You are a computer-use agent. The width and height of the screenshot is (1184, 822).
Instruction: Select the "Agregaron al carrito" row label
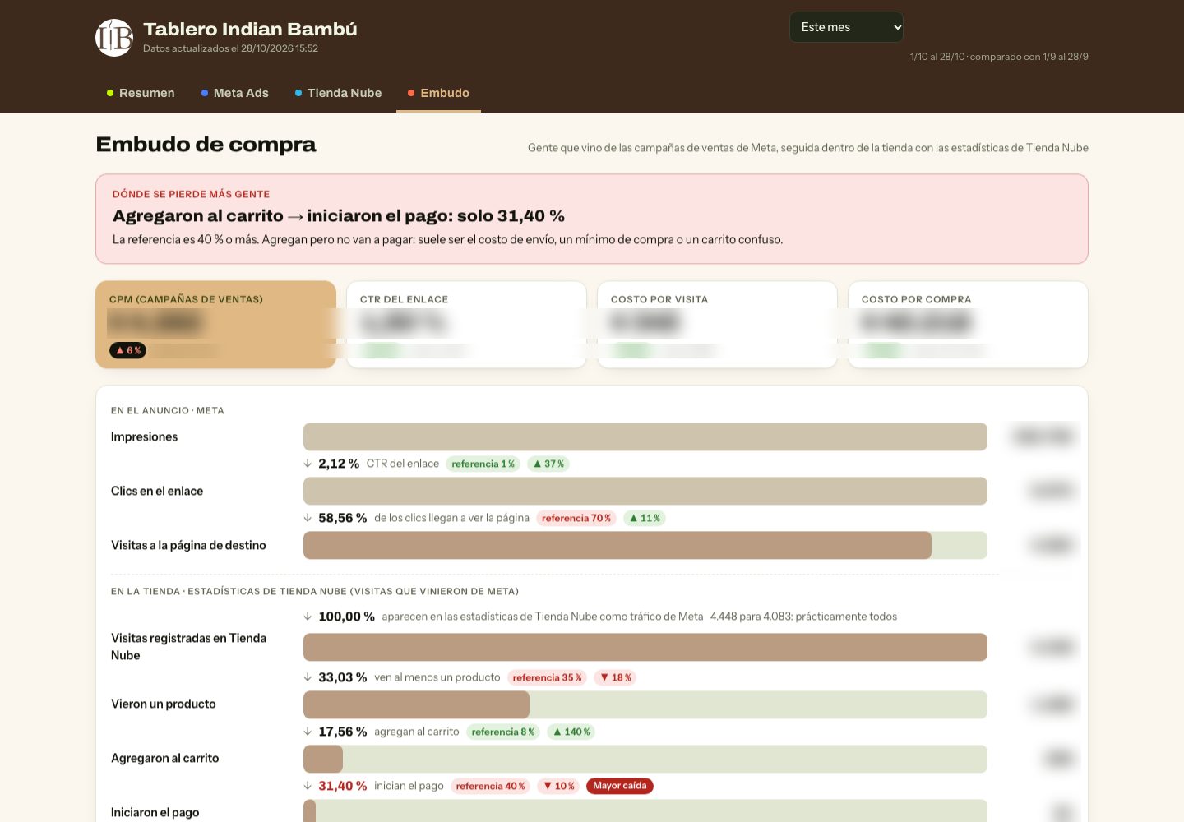(164, 758)
